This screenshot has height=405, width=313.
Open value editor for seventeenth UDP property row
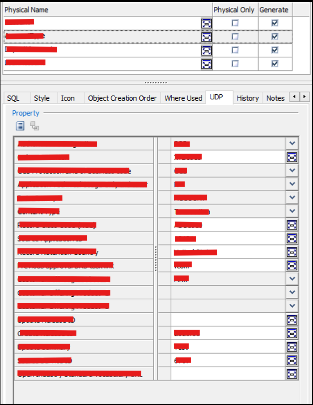coord(292,360)
